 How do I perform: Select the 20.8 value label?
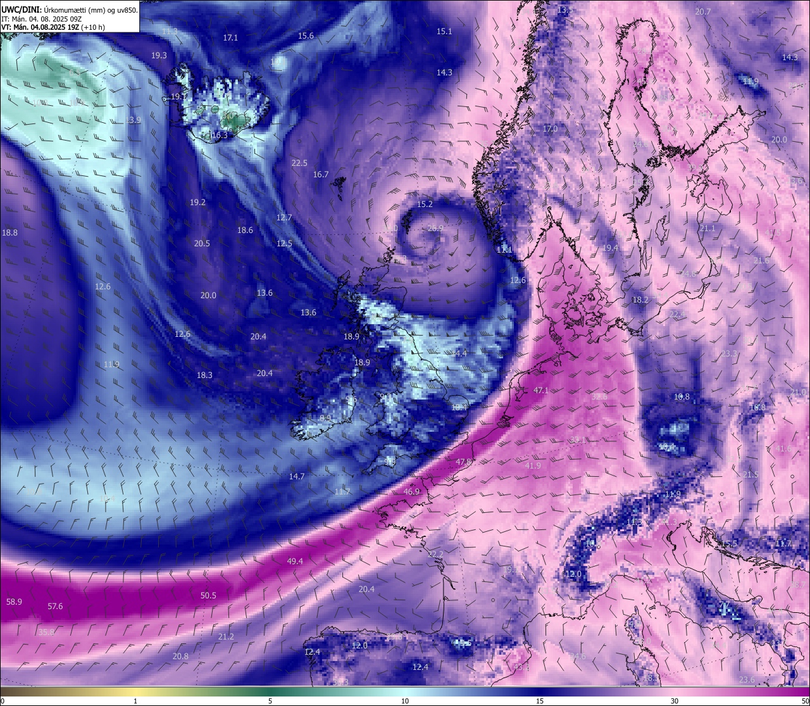pyautogui.click(x=180, y=656)
